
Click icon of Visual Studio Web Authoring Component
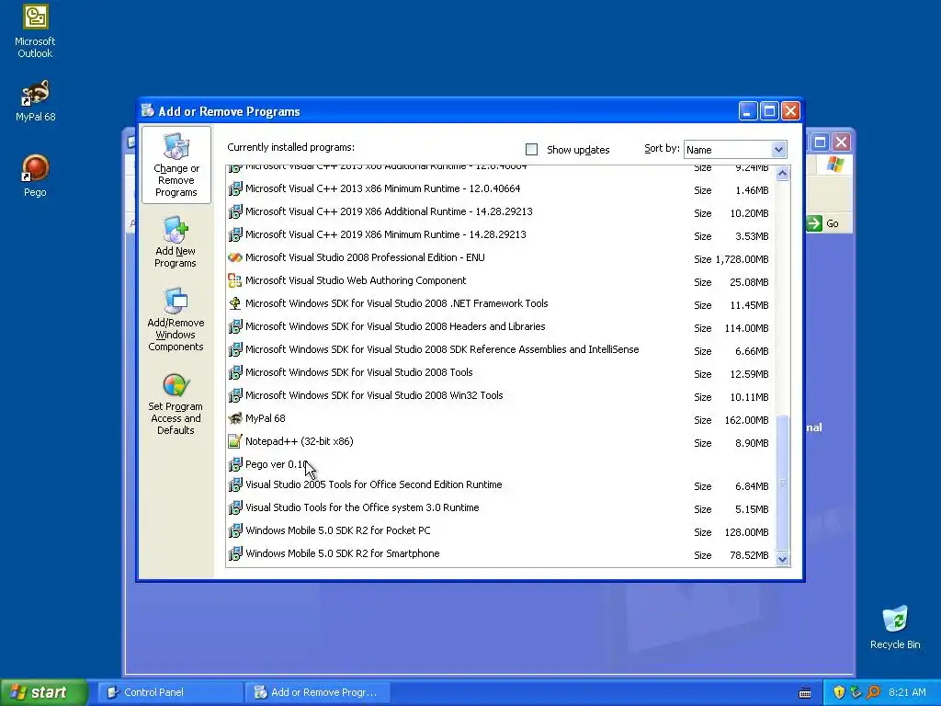234,280
